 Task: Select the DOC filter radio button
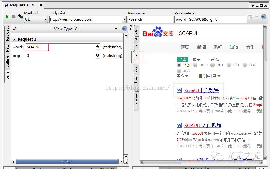195,65
